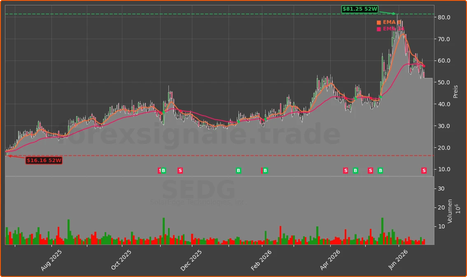Click the Apr 2026 date label
The image size is (467, 277).
click(x=330, y=260)
